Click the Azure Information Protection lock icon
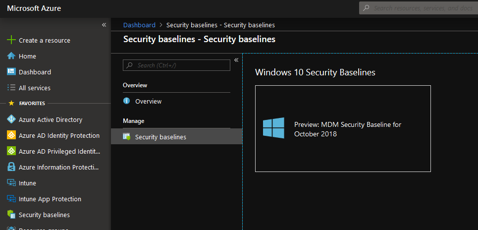This screenshot has height=230, width=478. [11, 167]
